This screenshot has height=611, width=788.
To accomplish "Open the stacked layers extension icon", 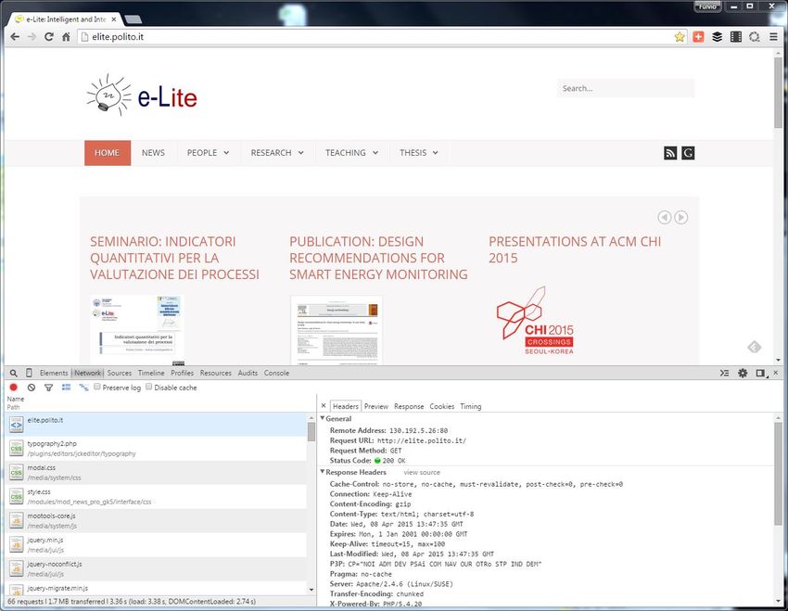I will [718, 37].
